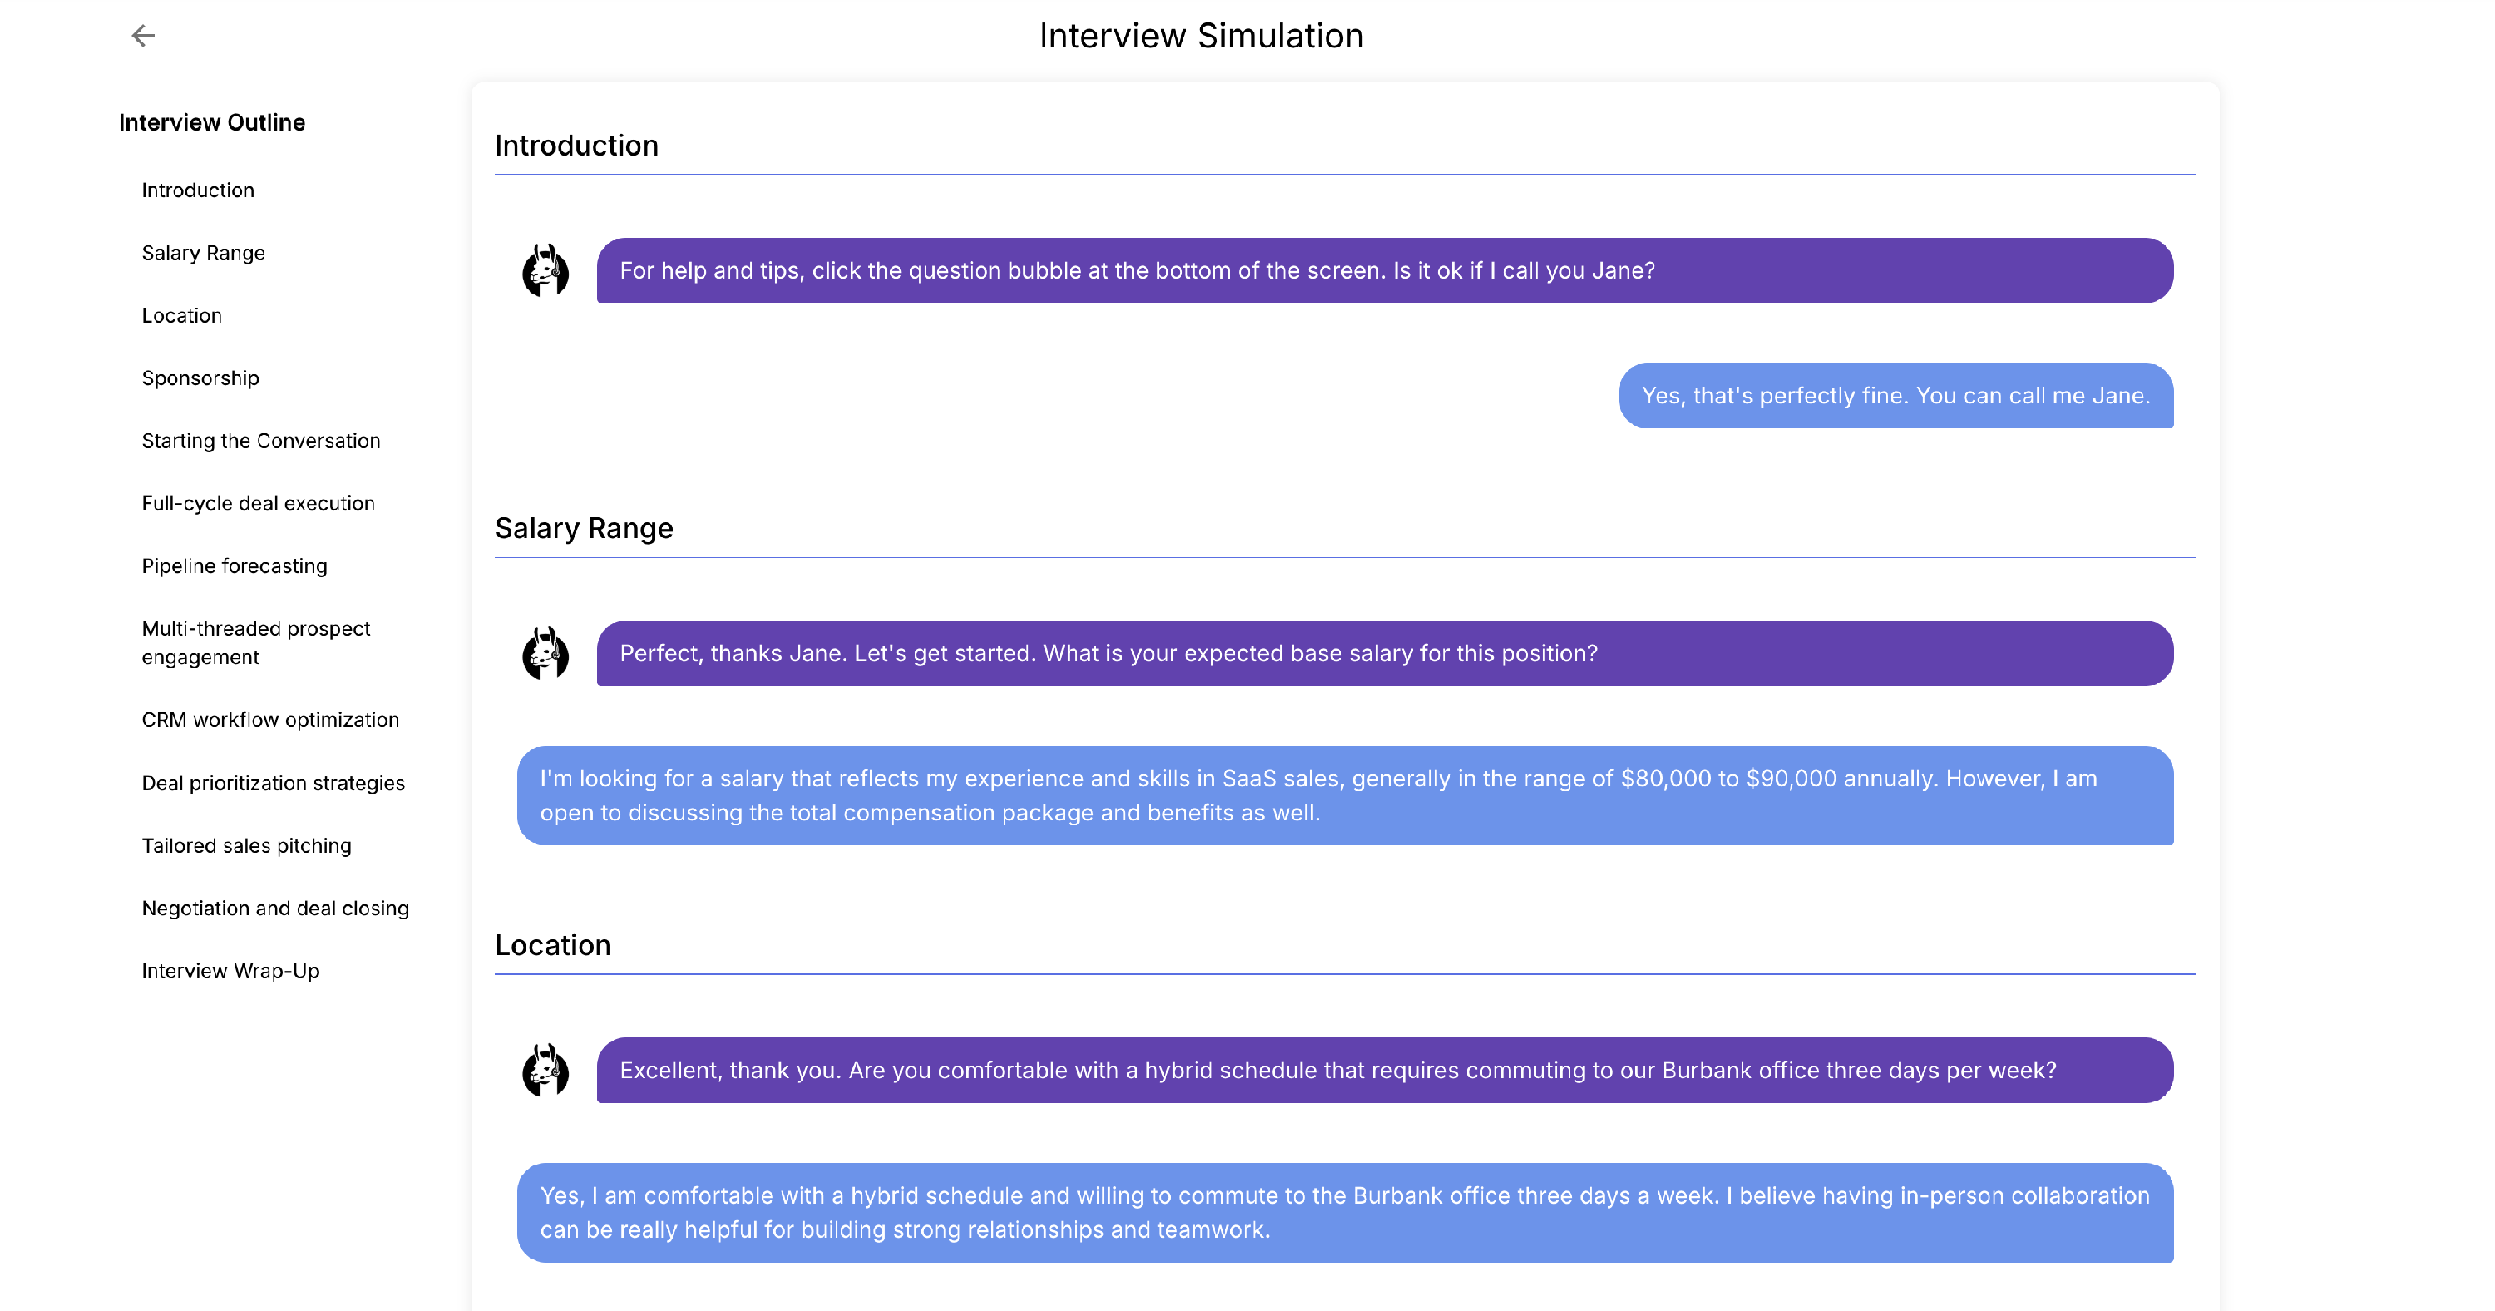Open Sponsorship outline section
2495x1311 pixels.
coord(200,378)
